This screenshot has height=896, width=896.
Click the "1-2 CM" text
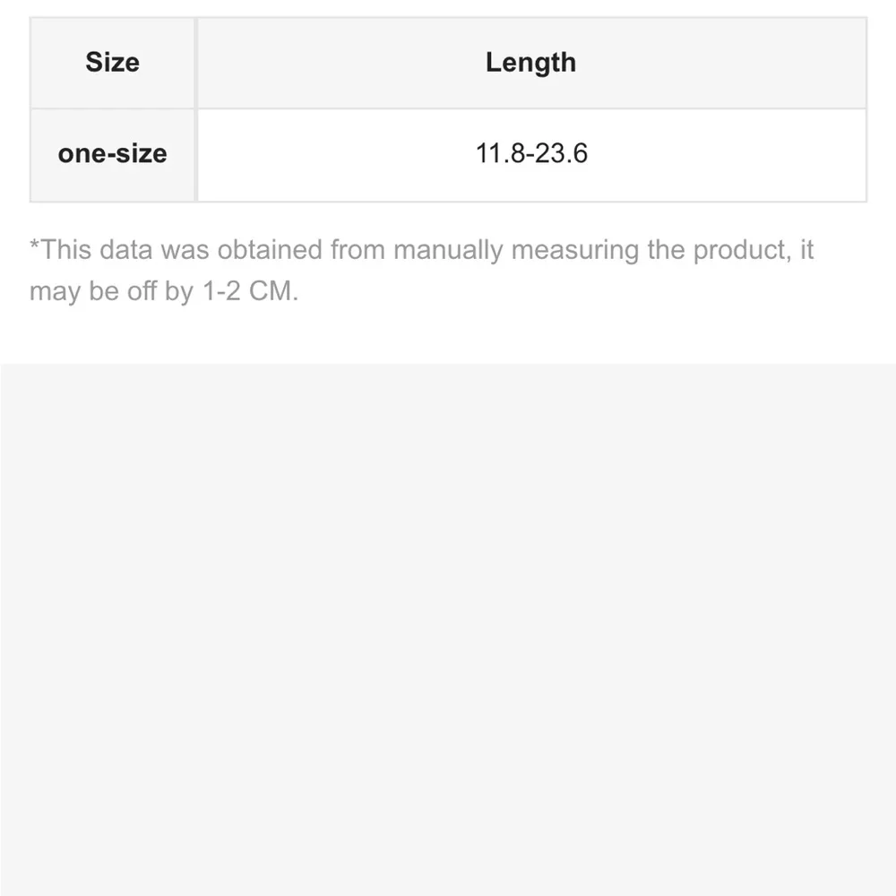(x=247, y=292)
